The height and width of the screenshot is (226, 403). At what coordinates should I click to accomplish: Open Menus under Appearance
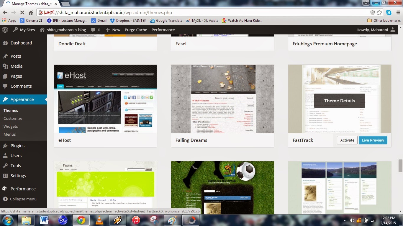[10, 134]
